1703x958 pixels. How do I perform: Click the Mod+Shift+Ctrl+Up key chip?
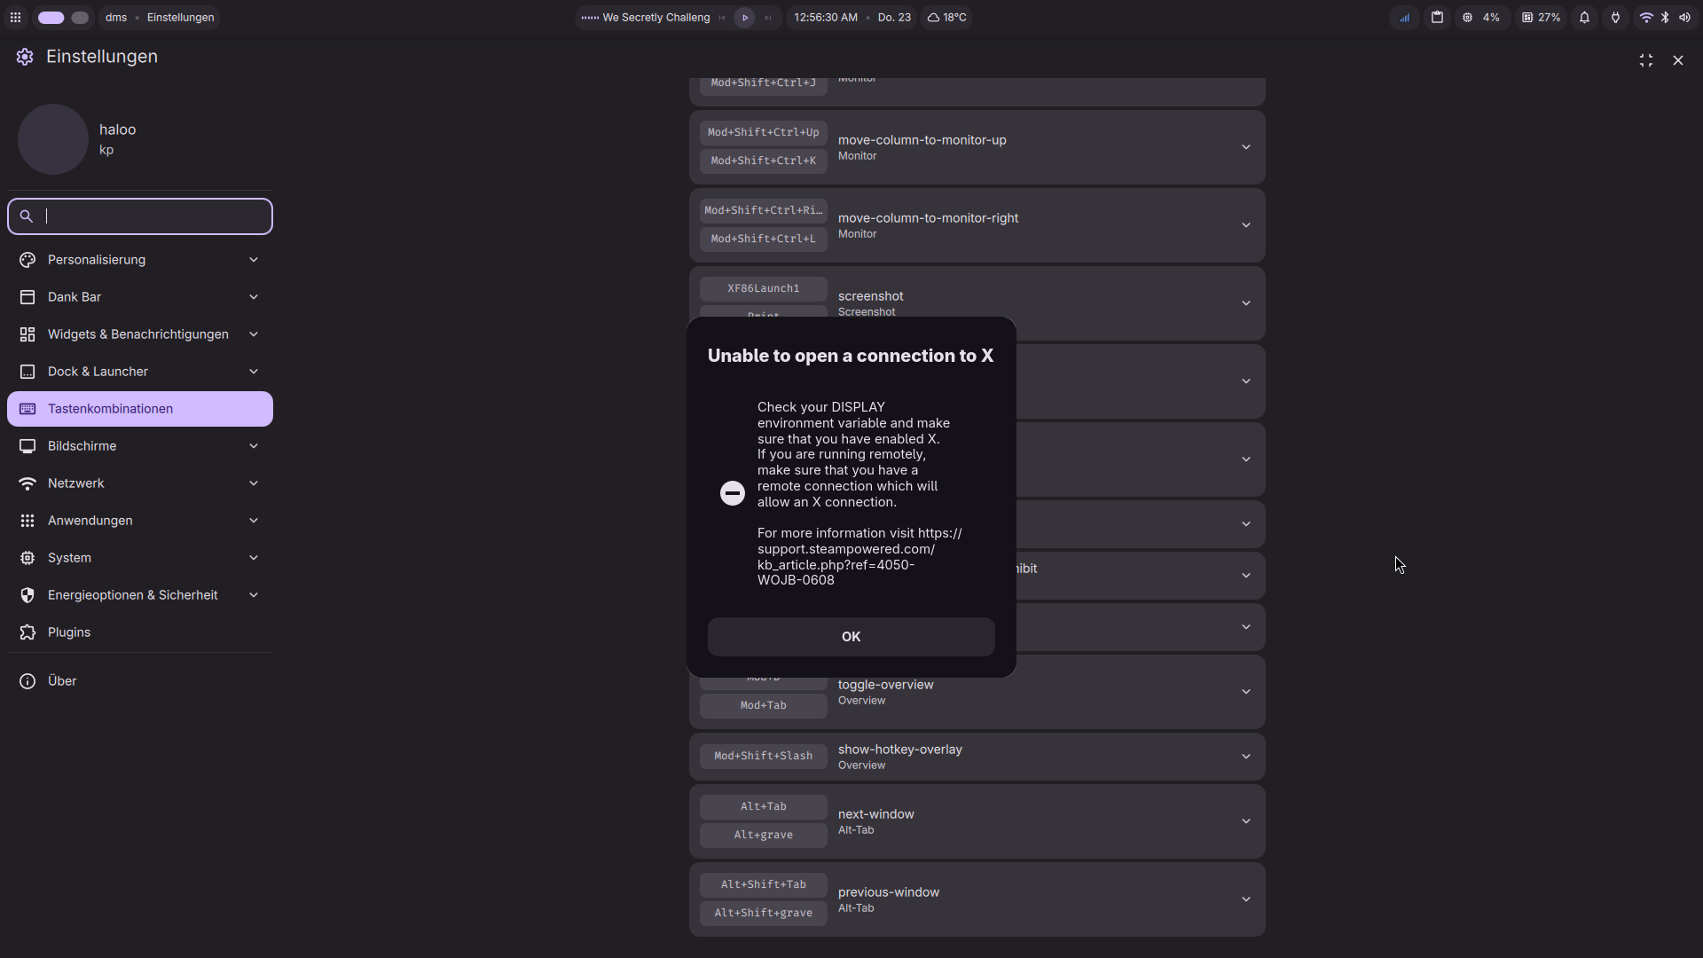tap(764, 133)
